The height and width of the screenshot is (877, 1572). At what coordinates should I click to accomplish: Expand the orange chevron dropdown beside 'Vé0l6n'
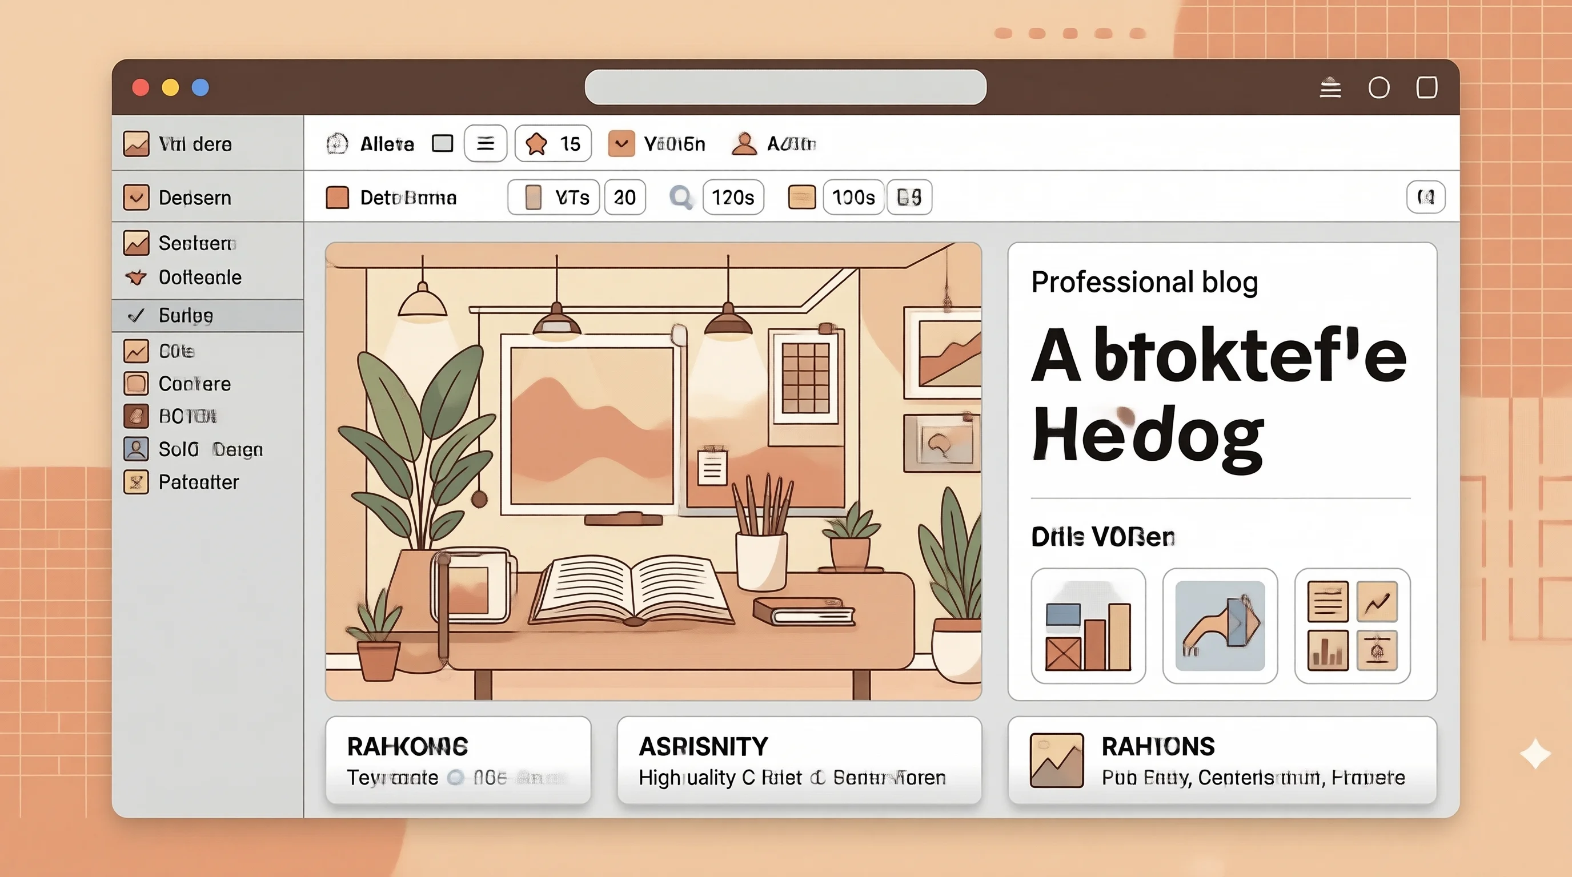(621, 143)
